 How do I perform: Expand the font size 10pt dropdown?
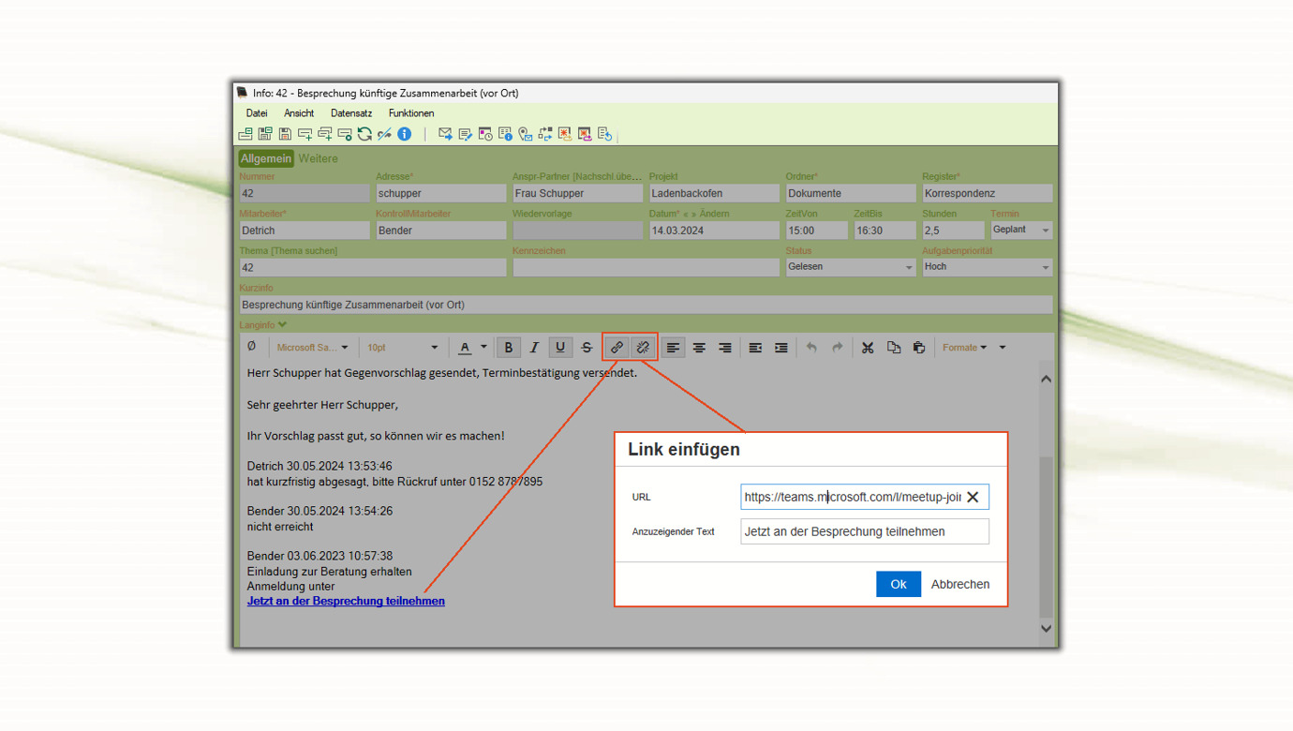[433, 348]
